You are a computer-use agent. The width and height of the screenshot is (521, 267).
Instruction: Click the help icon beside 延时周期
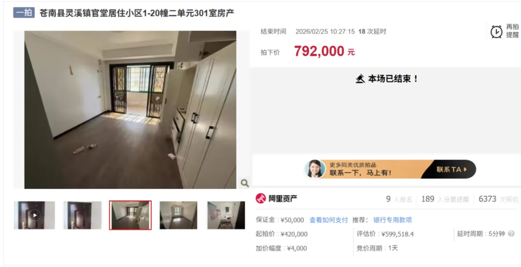tap(511, 234)
